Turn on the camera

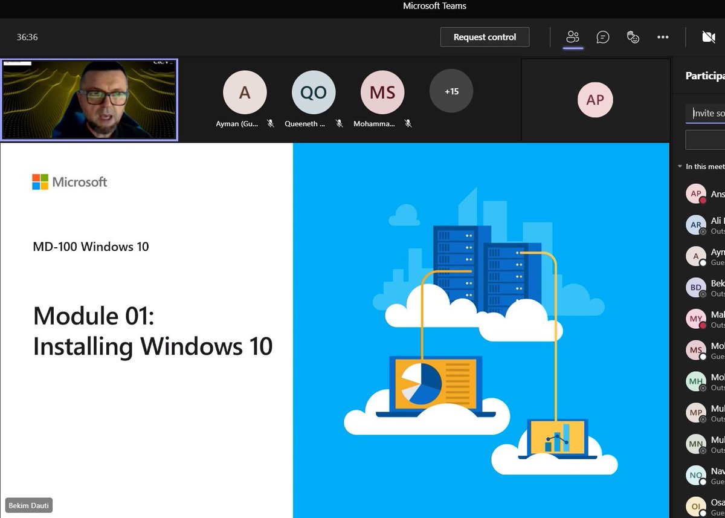[x=709, y=37]
